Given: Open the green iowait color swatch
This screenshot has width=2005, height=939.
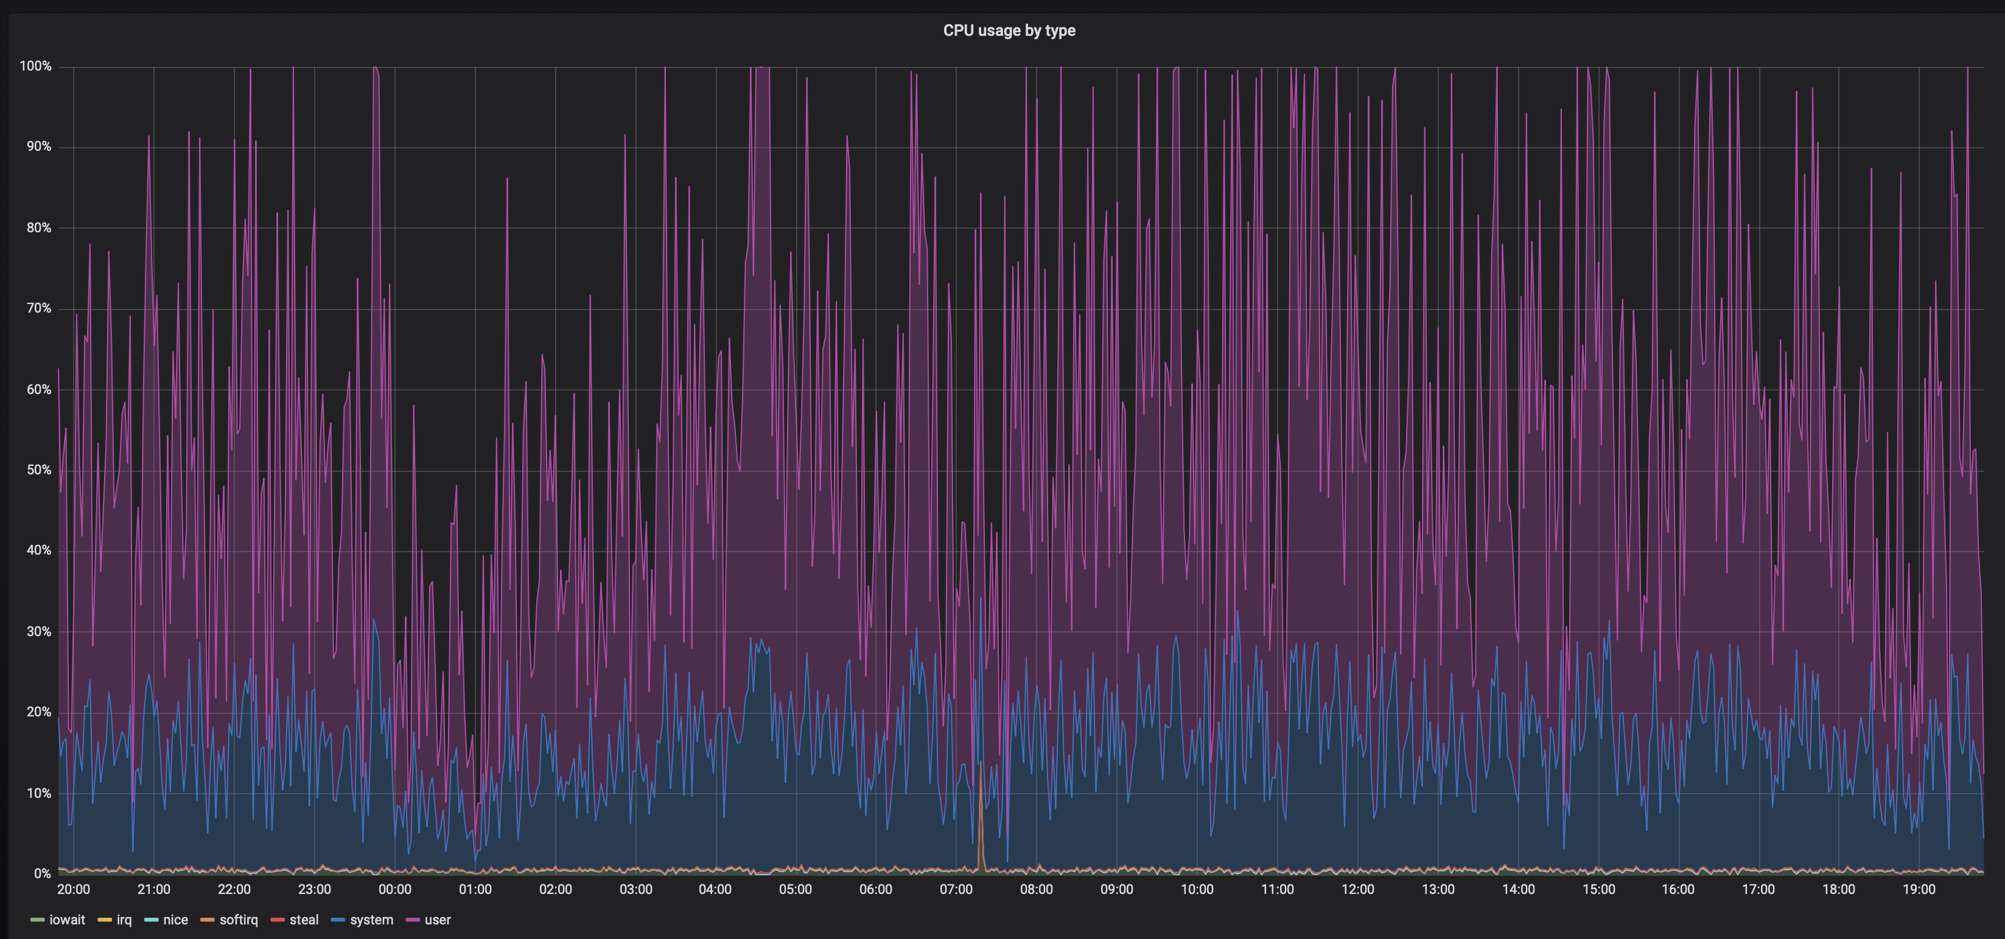Looking at the screenshot, I should point(37,920).
